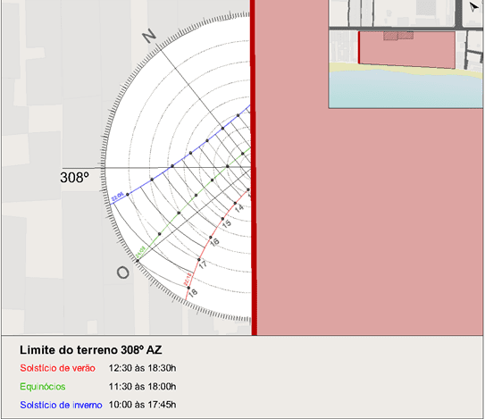Click the 12:30 às 18:30h time range
The width and height of the screenshot is (485, 419).
coord(142,368)
